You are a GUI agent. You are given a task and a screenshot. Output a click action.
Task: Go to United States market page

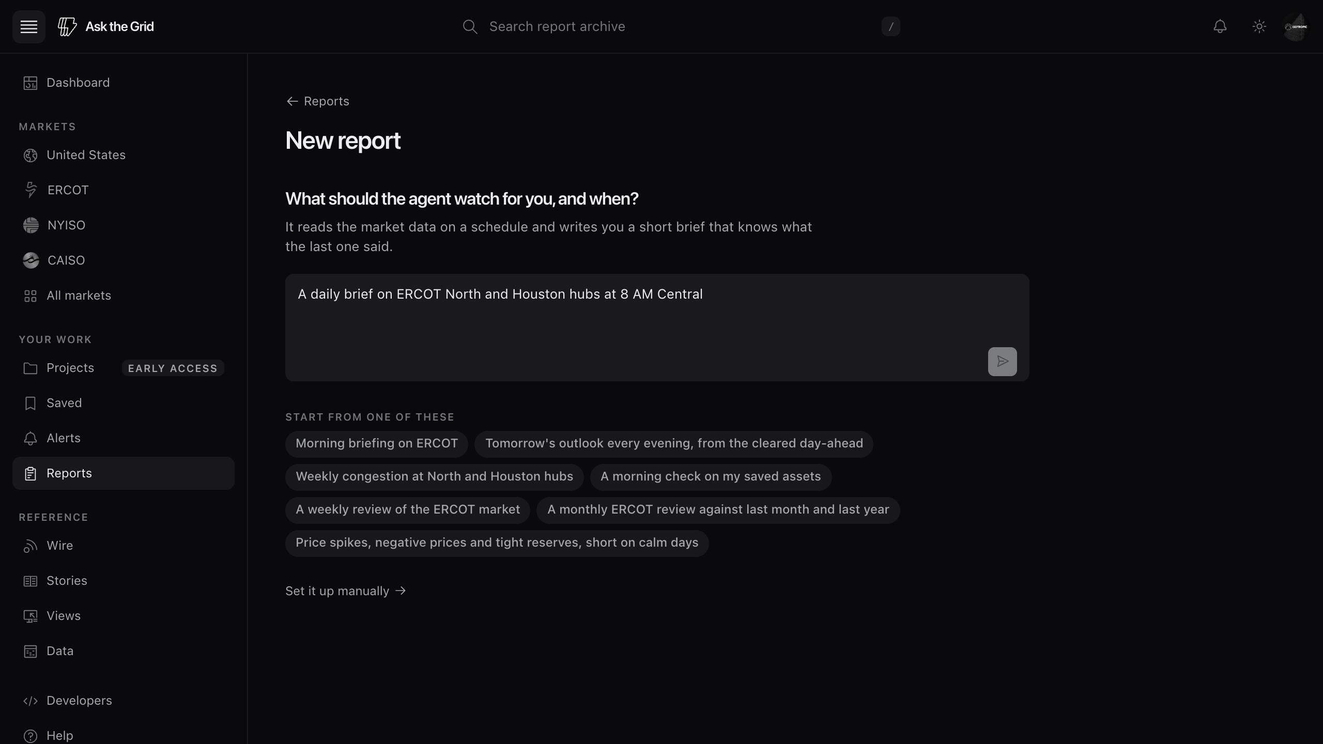coord(123,155)
